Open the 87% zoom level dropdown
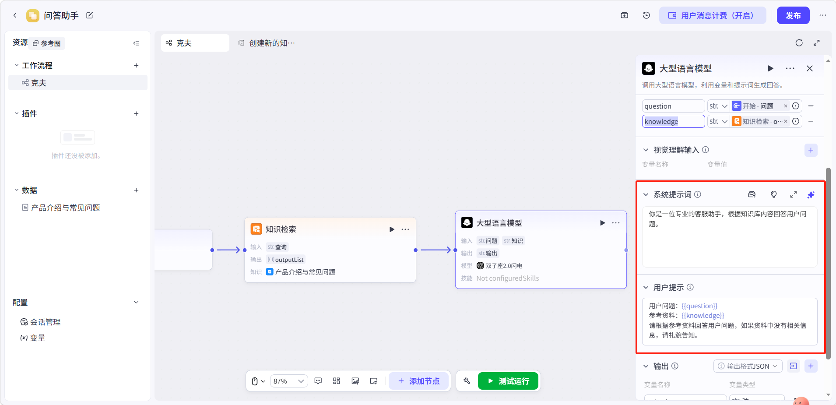The image size is (836, 405). tap(289, 381)
